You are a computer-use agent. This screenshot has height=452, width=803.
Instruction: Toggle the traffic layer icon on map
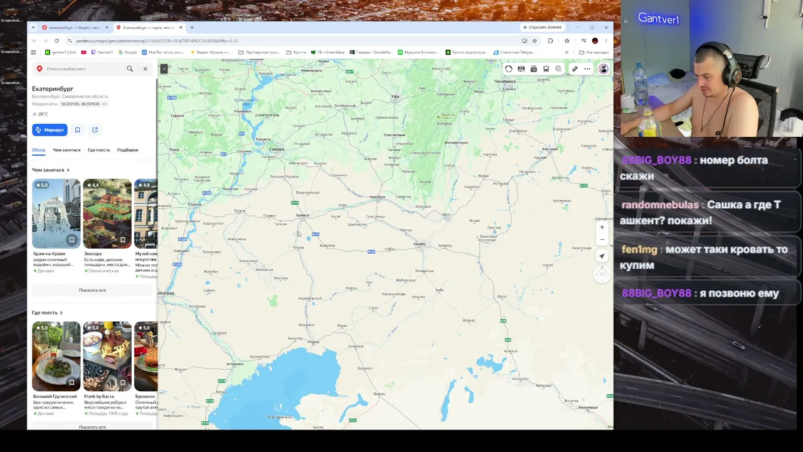[509, 69]
